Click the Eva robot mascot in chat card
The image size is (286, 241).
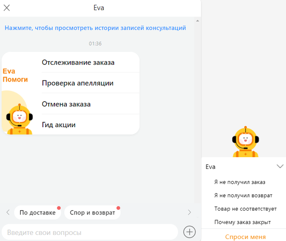click(x=20, y=119)
